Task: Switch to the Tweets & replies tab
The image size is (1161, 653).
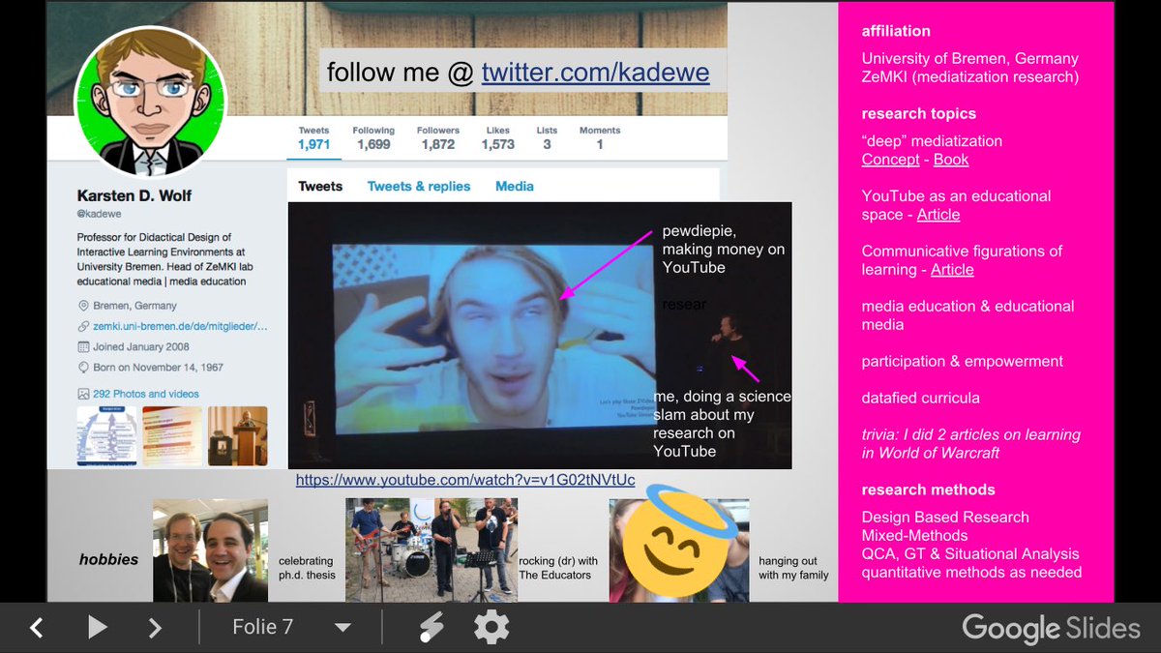Action: pos(419,186)
